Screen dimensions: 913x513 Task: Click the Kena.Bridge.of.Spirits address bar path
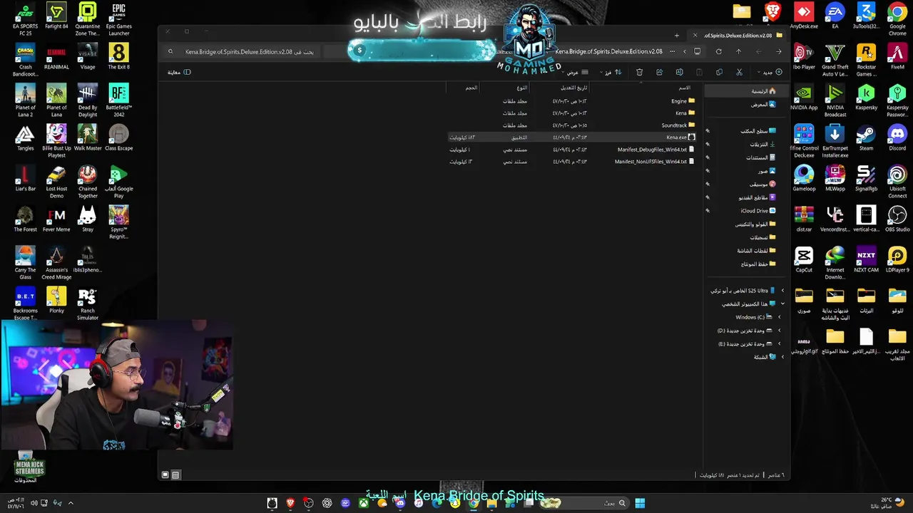(x=608, y=51)
